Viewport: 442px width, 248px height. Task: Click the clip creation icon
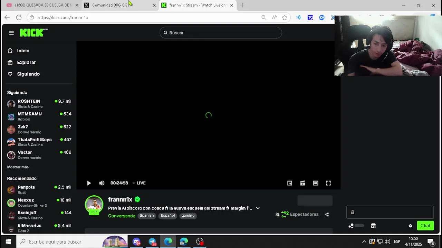click(302, 183)
